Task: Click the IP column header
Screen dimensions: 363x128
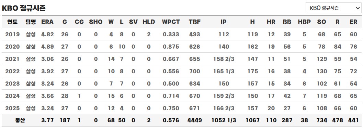Action: pyautogui.click(x=224, y=22)
